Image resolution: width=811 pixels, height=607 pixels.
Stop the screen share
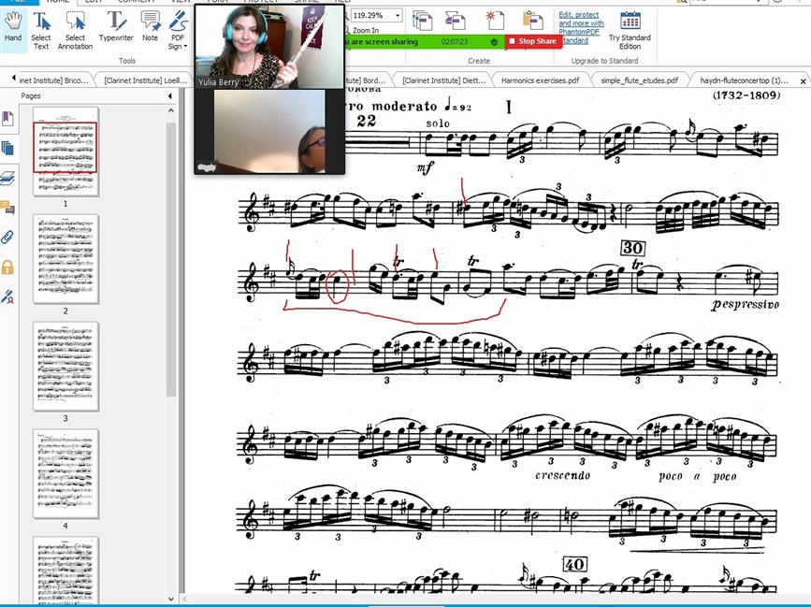(533, 41)
